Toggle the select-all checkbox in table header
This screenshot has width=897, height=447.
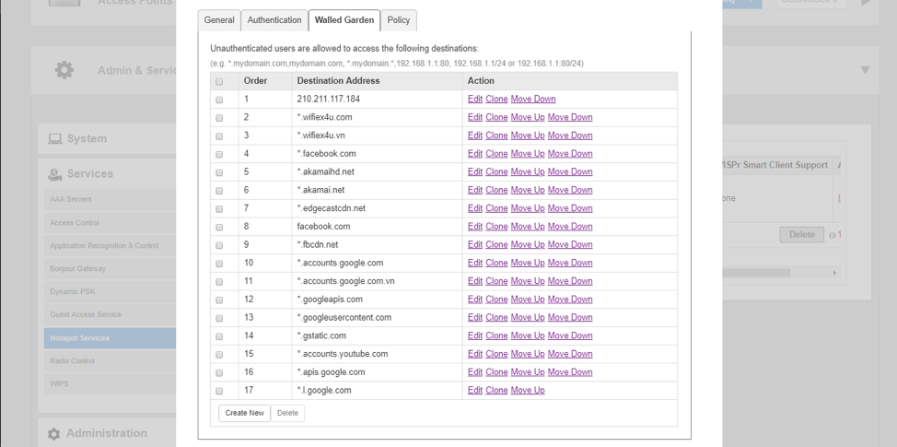tap(219, 82)
